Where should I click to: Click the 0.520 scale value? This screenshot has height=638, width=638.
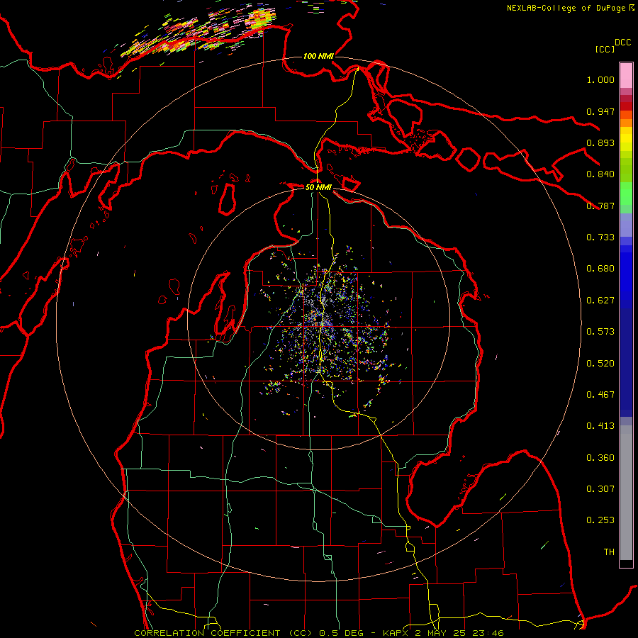pyautogui.click(x=600, y=364)
